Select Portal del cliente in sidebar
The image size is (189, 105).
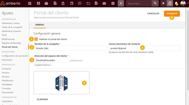click(x=10, y=47)
